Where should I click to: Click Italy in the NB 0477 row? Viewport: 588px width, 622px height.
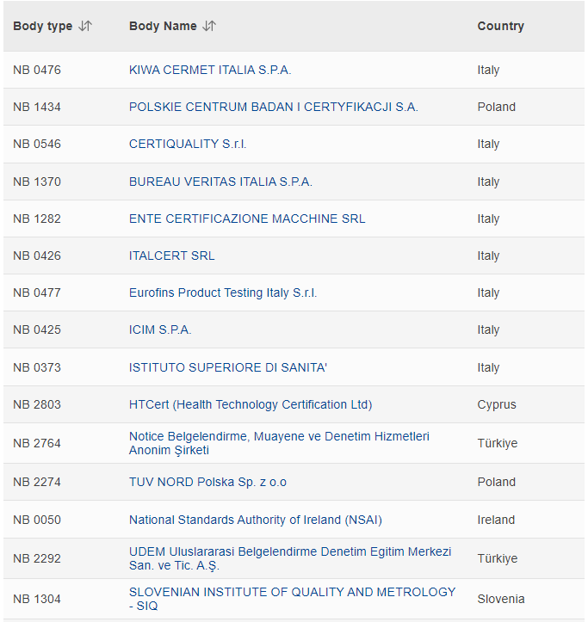[488, 293]
